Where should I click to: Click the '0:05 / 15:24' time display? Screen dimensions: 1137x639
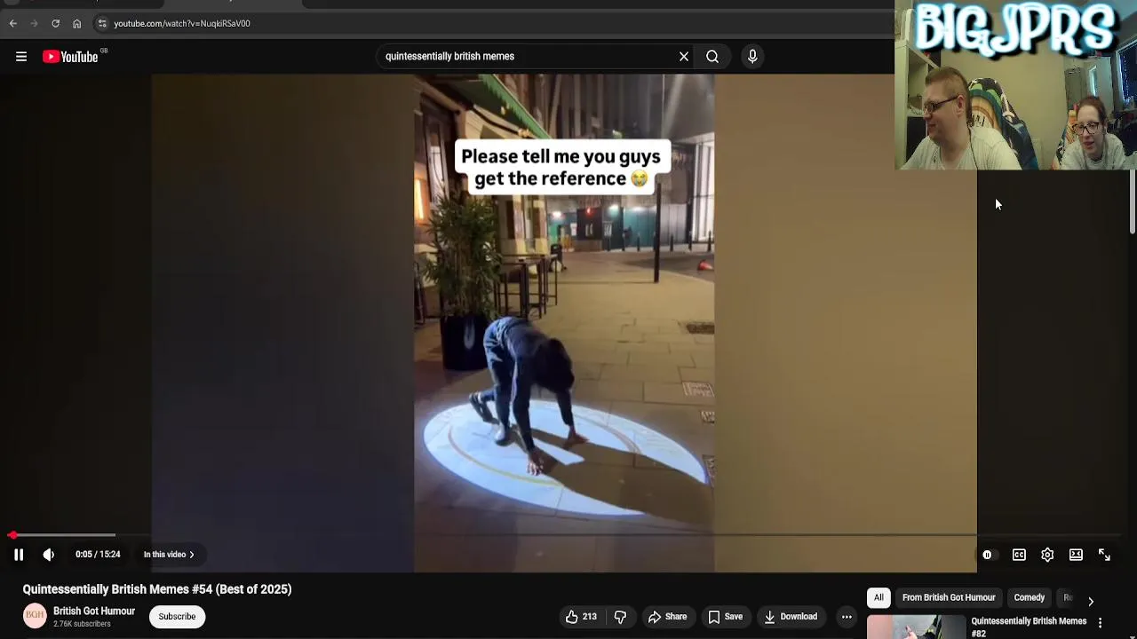[x=98, y=555]
